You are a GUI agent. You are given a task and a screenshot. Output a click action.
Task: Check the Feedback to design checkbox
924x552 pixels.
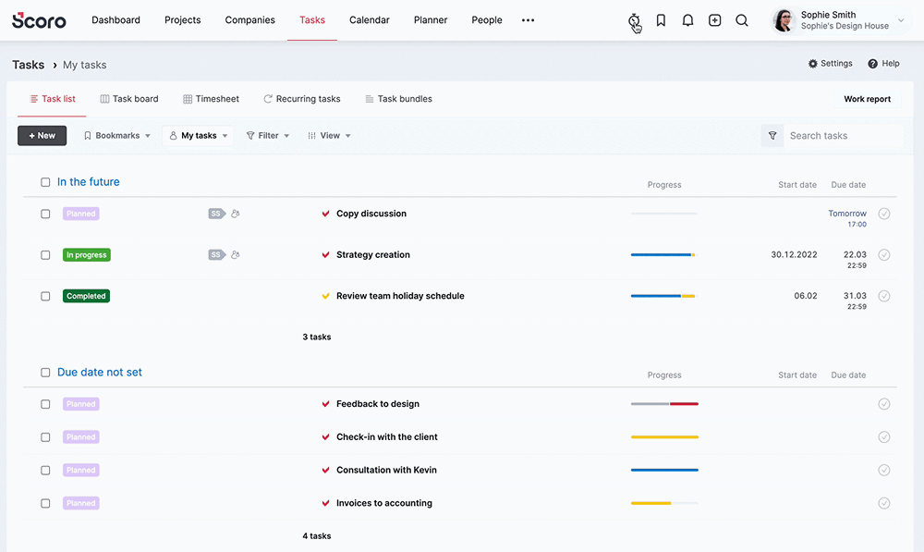(45, 404)
